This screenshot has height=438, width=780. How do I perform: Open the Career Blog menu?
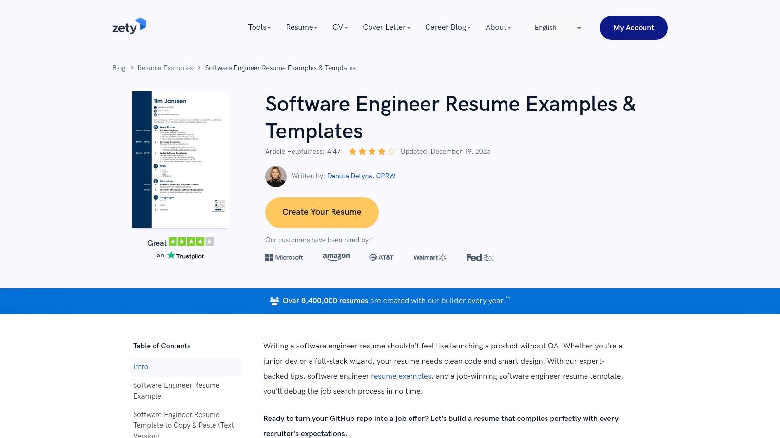(447, 27)
